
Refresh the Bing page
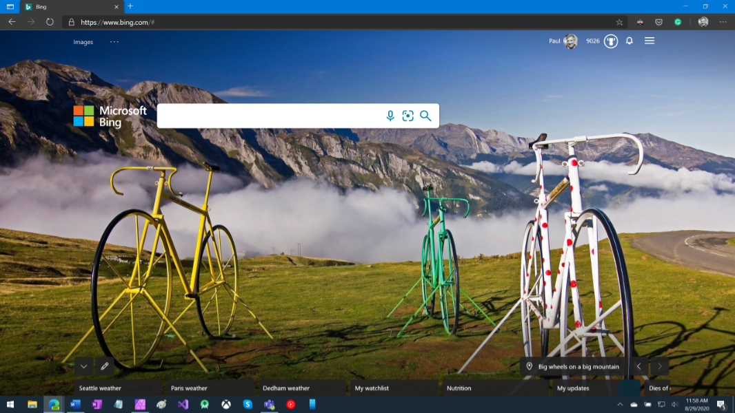click(50, 22)
